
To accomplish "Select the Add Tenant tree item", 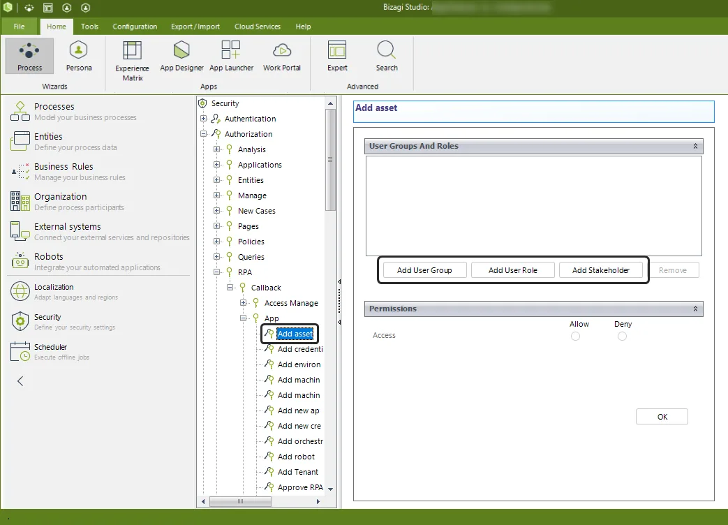I will coord(297,472).
